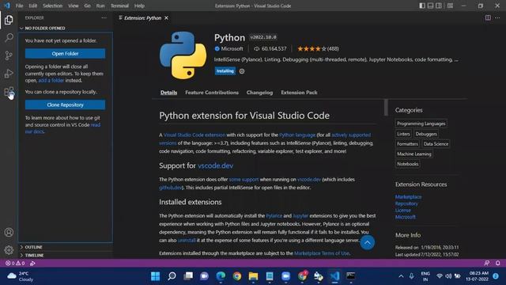
Task: Open Run and Debug view
Action: click(9, 74)
